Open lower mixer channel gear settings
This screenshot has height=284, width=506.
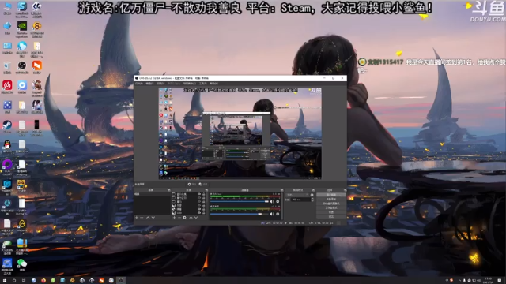[x=278, y=214]
